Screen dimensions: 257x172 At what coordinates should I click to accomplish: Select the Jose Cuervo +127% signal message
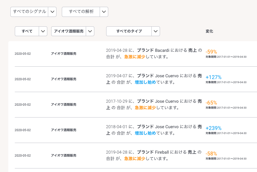[154, 79]
